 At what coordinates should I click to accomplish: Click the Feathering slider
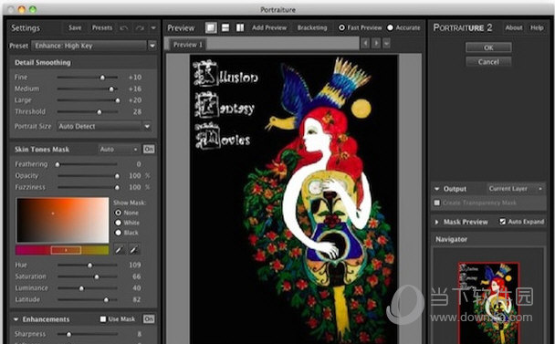(x=87, y=164)
